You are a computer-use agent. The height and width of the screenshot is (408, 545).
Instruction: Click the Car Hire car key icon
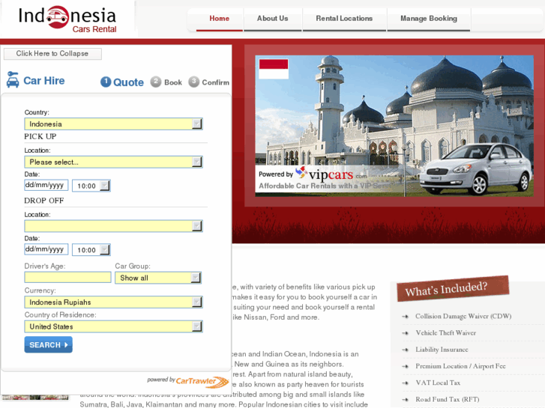pyautogui.click(x=13, y=79)
